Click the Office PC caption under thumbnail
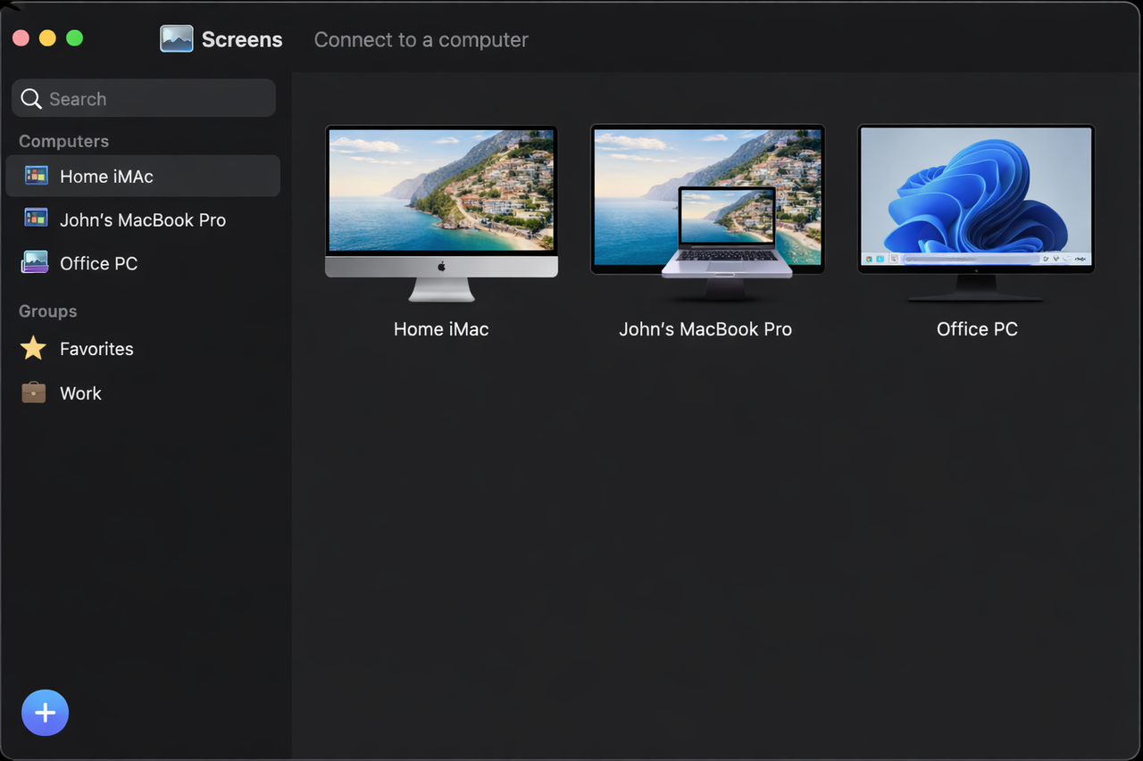 [x=977, y=329]
